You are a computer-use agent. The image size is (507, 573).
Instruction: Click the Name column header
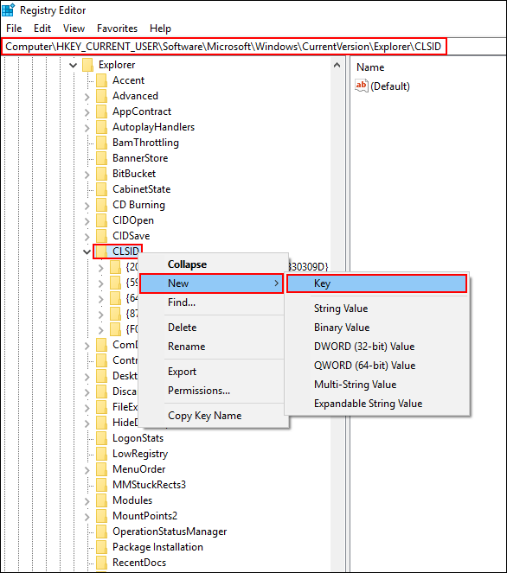370,67
